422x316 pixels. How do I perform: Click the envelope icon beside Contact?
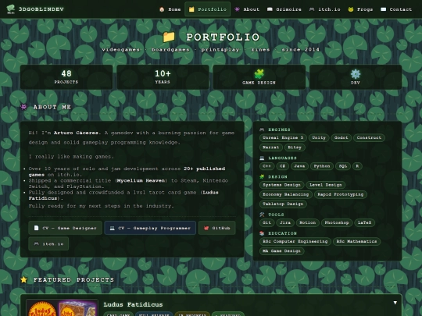point(383,9)
